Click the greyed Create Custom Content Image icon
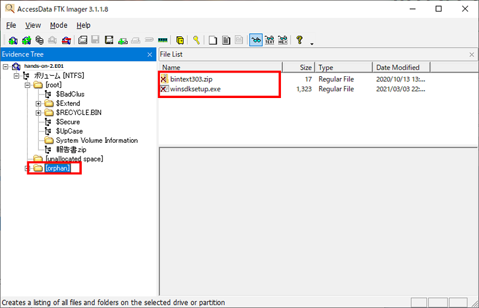 click(136, 41)
